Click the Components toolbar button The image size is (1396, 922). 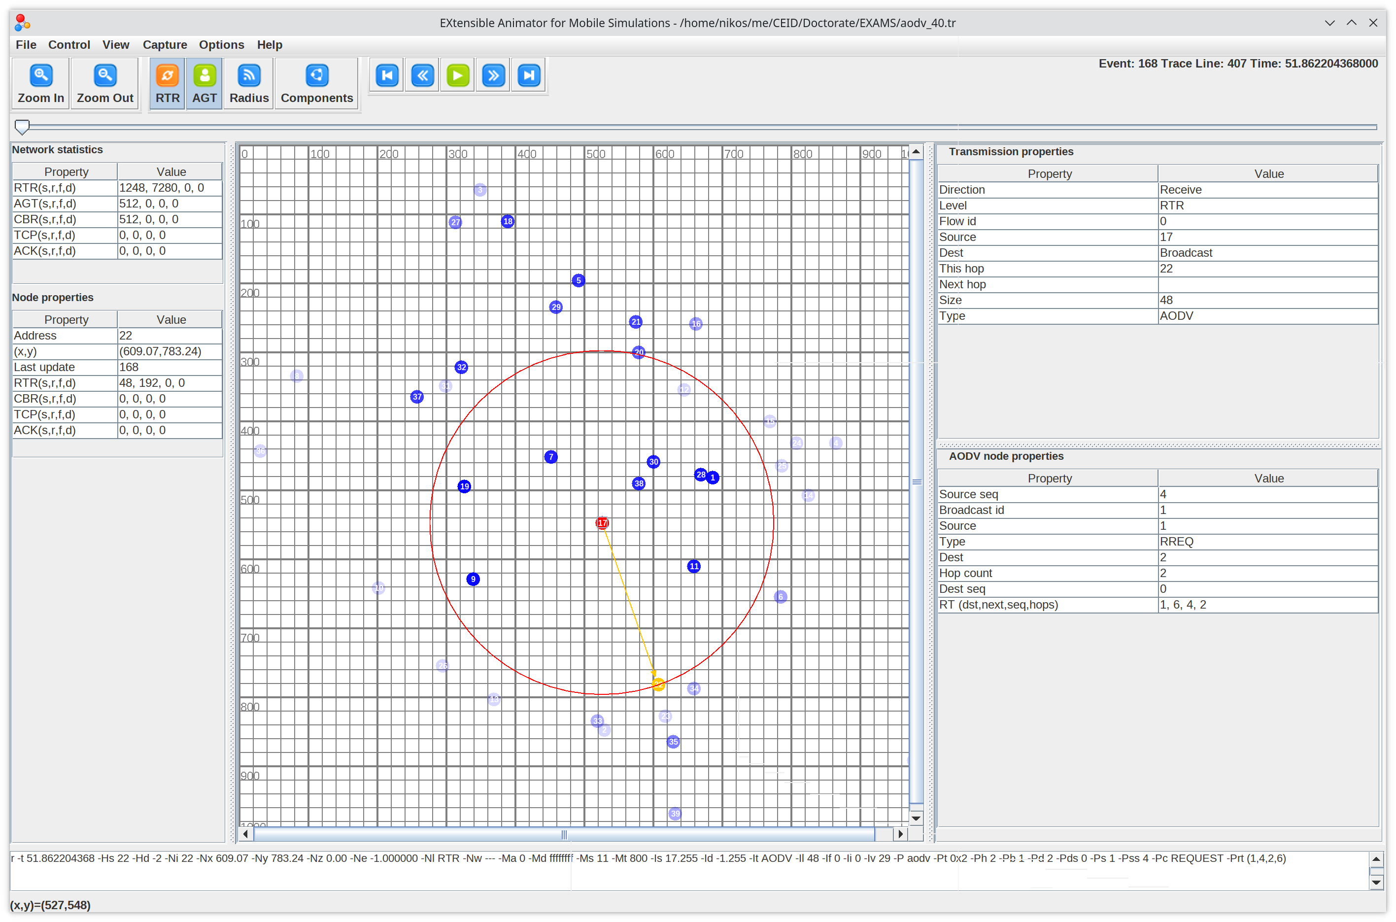tap(316, 83)
